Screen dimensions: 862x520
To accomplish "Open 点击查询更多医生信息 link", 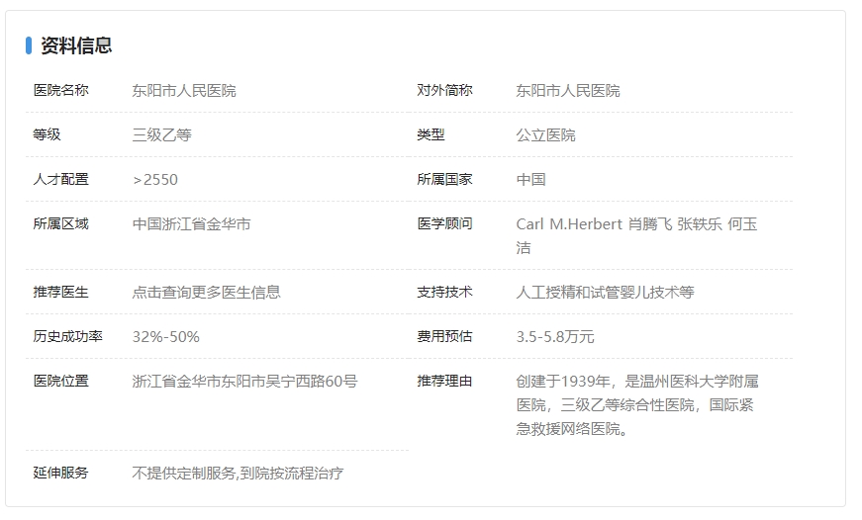I will pos(206,292).
